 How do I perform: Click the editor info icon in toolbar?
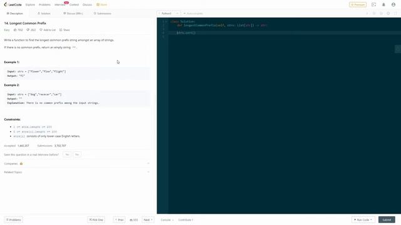367,13
